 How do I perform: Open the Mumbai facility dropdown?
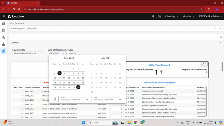click(189, 16)
